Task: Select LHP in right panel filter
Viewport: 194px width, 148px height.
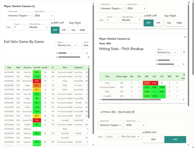Action: pos(158,23)
